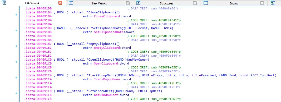This screenshot has width=281, height=102.
Task: Click the *SetClipboardData prototype comment
Action: (113, 28)
